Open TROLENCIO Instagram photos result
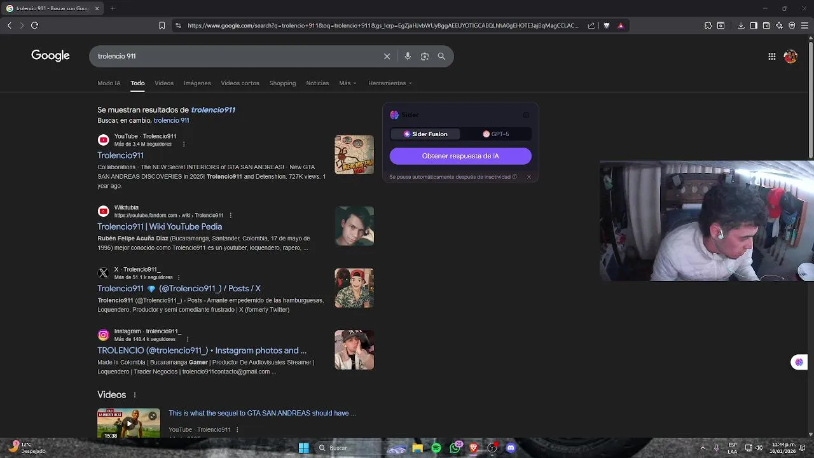Viewport: 814px width, 458px height. (x=202, y=350)
